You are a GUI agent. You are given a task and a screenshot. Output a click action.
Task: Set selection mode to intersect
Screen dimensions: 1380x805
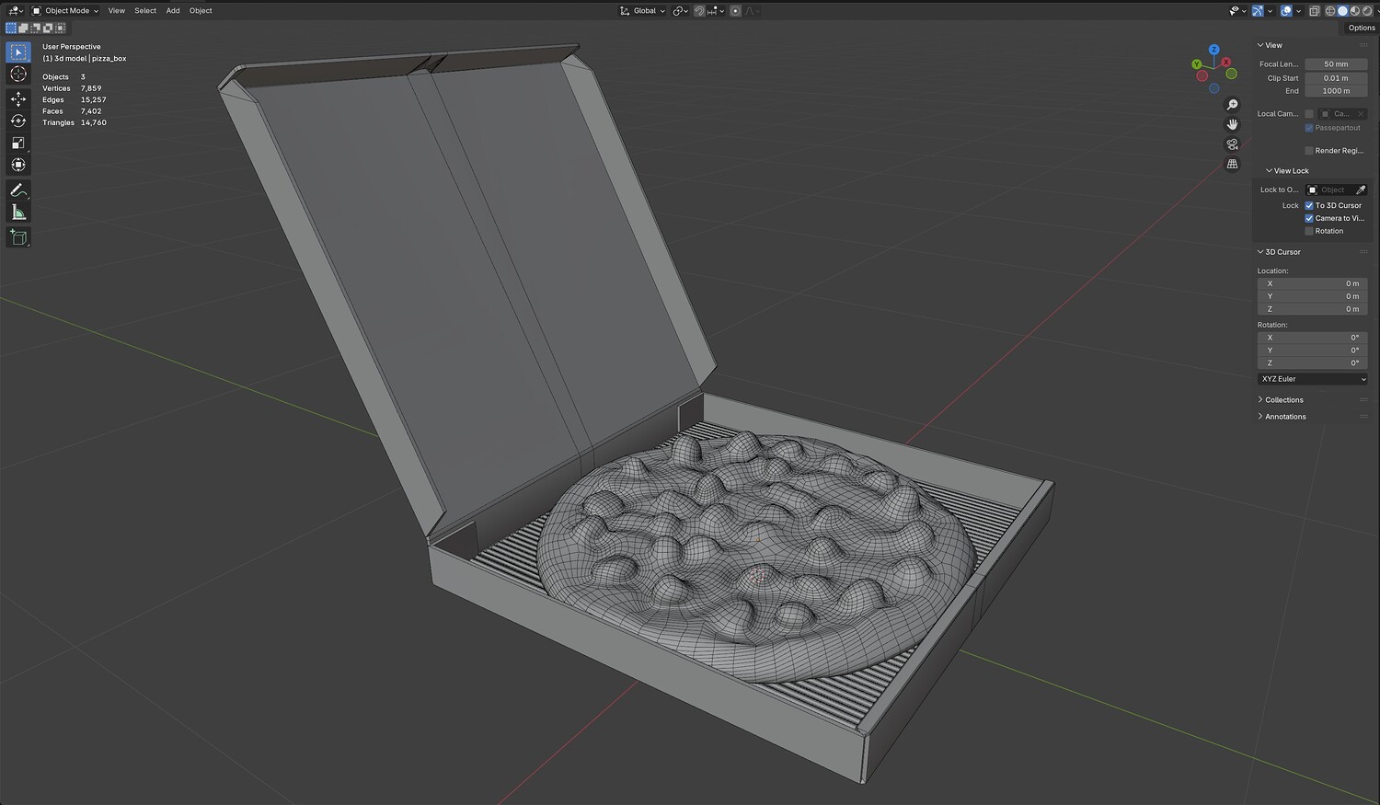coord(61,29)
